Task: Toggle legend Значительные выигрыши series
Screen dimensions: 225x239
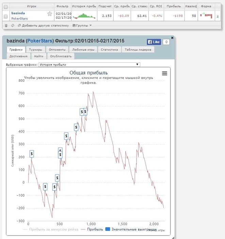Action: (x=131, y=229)
